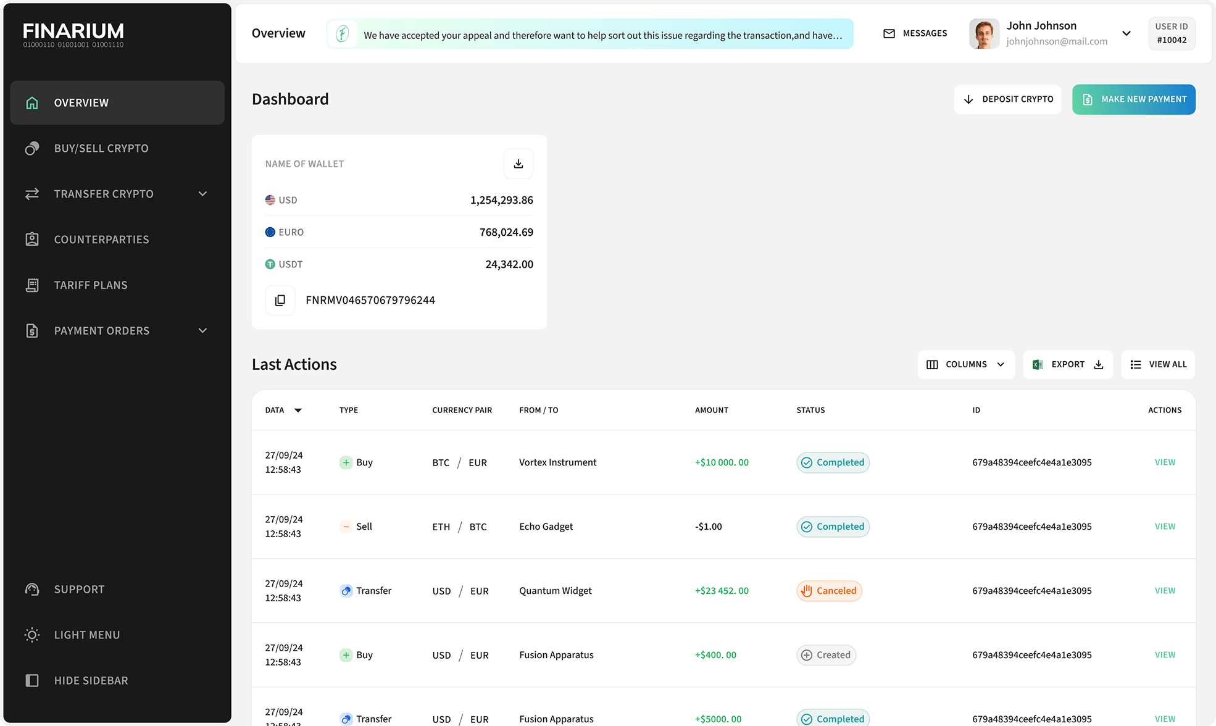1216x726 pixels.
Task: Click the wallet download icon button
Action: (518, 164)
